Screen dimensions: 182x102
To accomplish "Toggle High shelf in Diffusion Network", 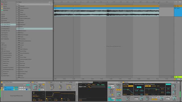I will pos(147,86).
